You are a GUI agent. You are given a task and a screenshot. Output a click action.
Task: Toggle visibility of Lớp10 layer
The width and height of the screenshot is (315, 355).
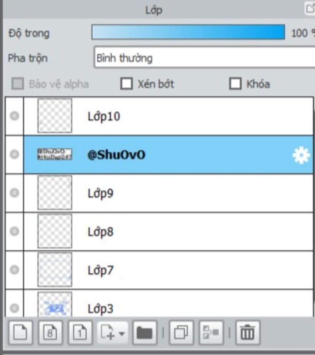point(14,116)
